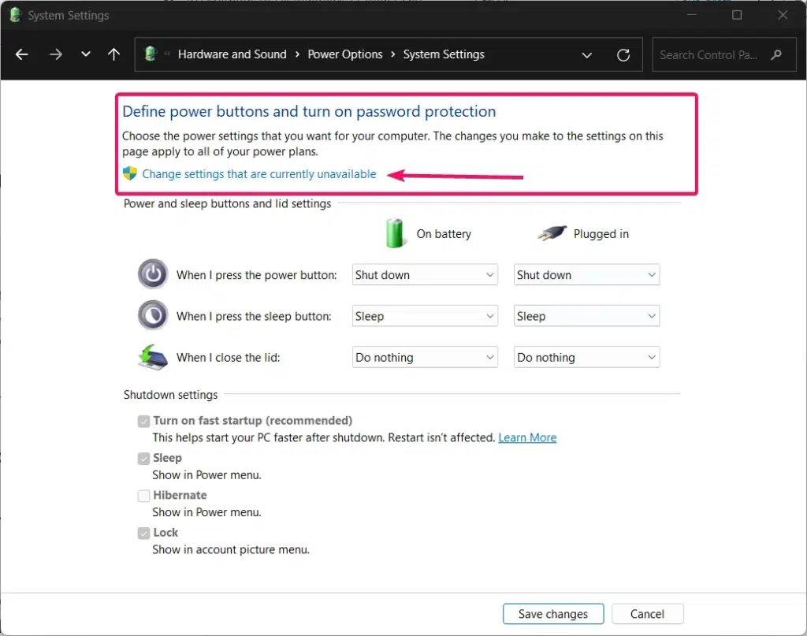This screenshot has height=636, width=807.
Task: Go forward with the right arrow
Action: click(56, 54)
